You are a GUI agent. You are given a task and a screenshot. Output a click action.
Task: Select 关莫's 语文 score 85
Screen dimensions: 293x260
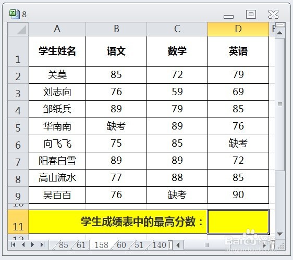116,75
